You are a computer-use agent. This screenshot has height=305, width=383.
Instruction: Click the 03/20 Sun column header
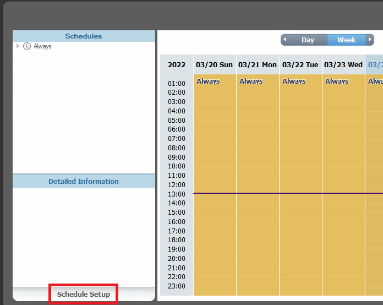215,64
